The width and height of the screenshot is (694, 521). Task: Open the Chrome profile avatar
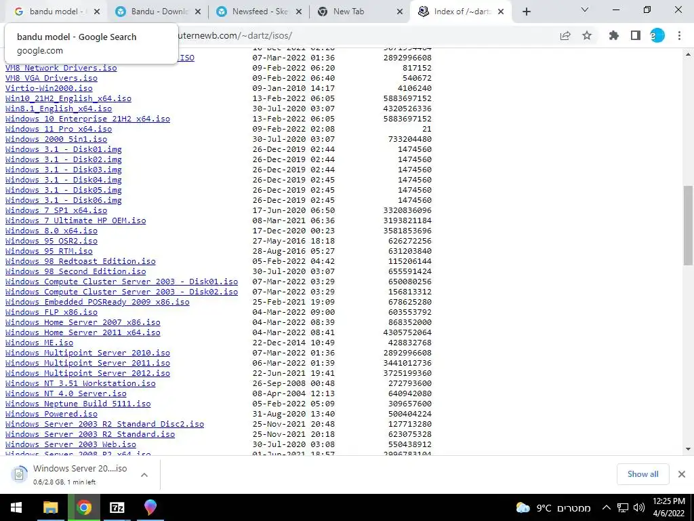point(657,36)
